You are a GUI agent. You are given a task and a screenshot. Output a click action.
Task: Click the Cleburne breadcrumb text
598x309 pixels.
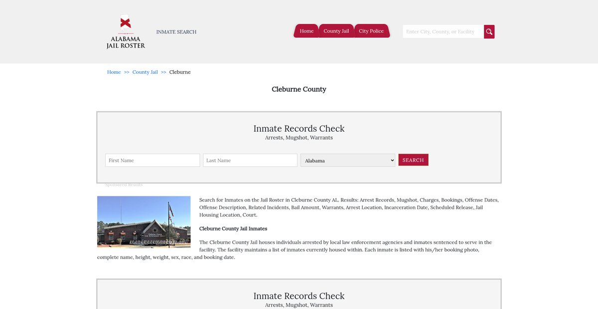click(x=180, y=72)
